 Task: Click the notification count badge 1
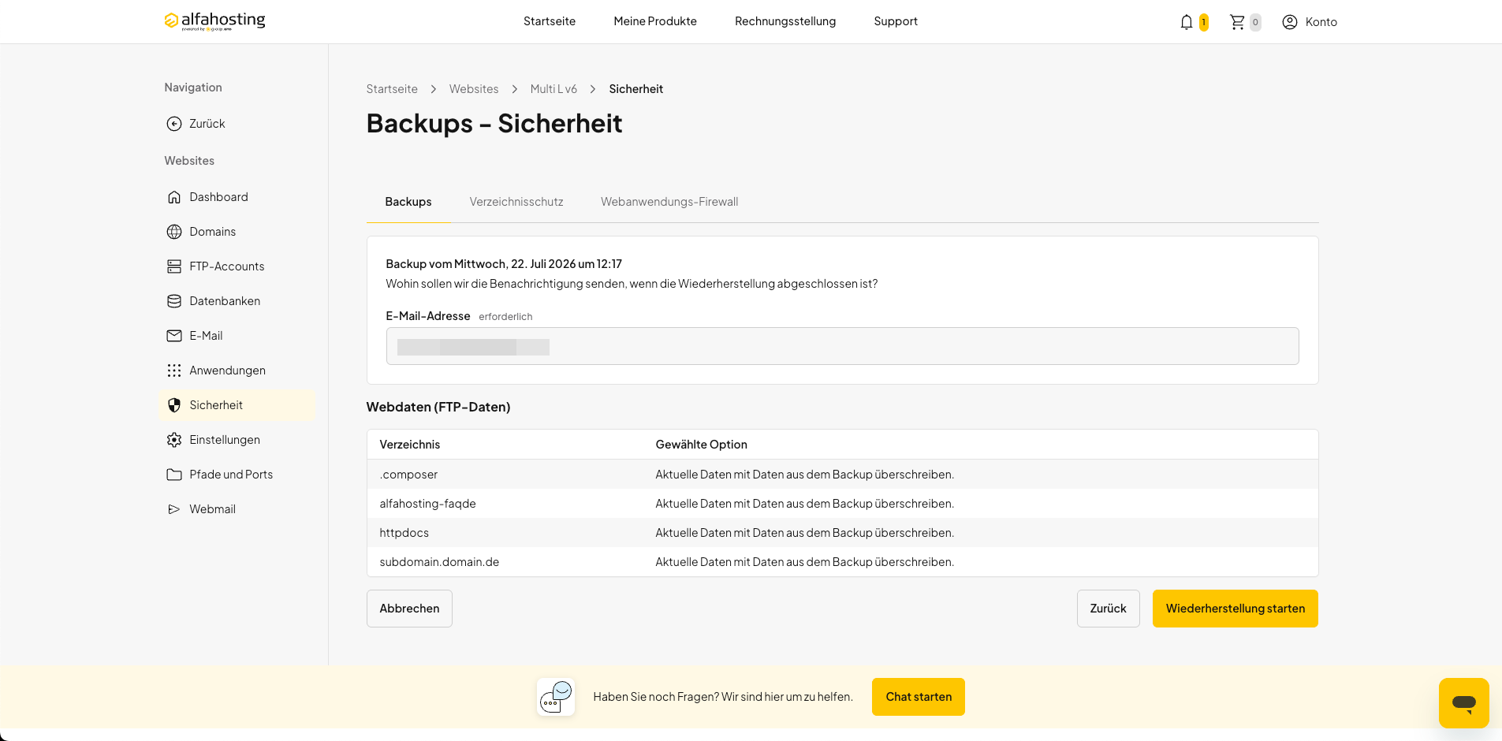coord(1204,22)
